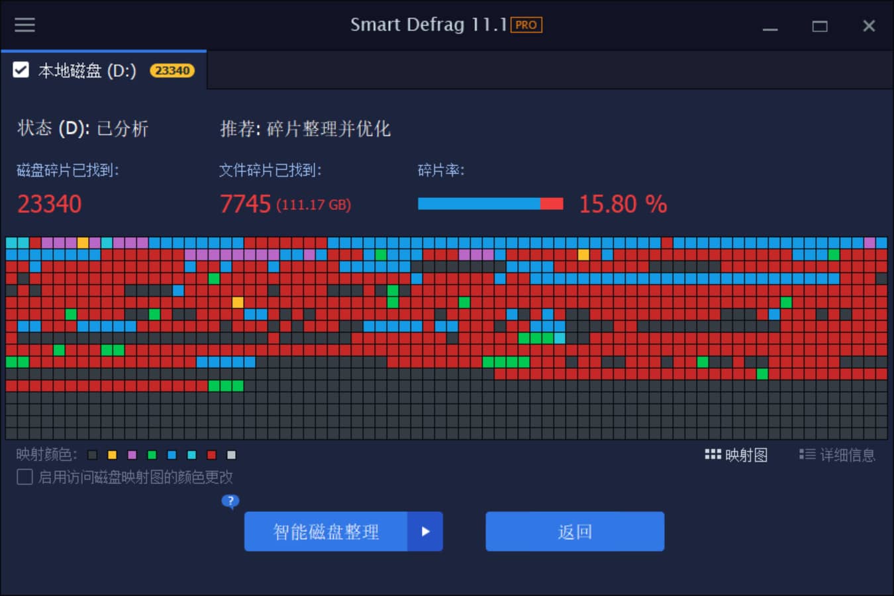This screenshot has height=596, width=894.
Task: Open the blue question mark help bubble
Action: pyautogui.click(x=230, y=501)
